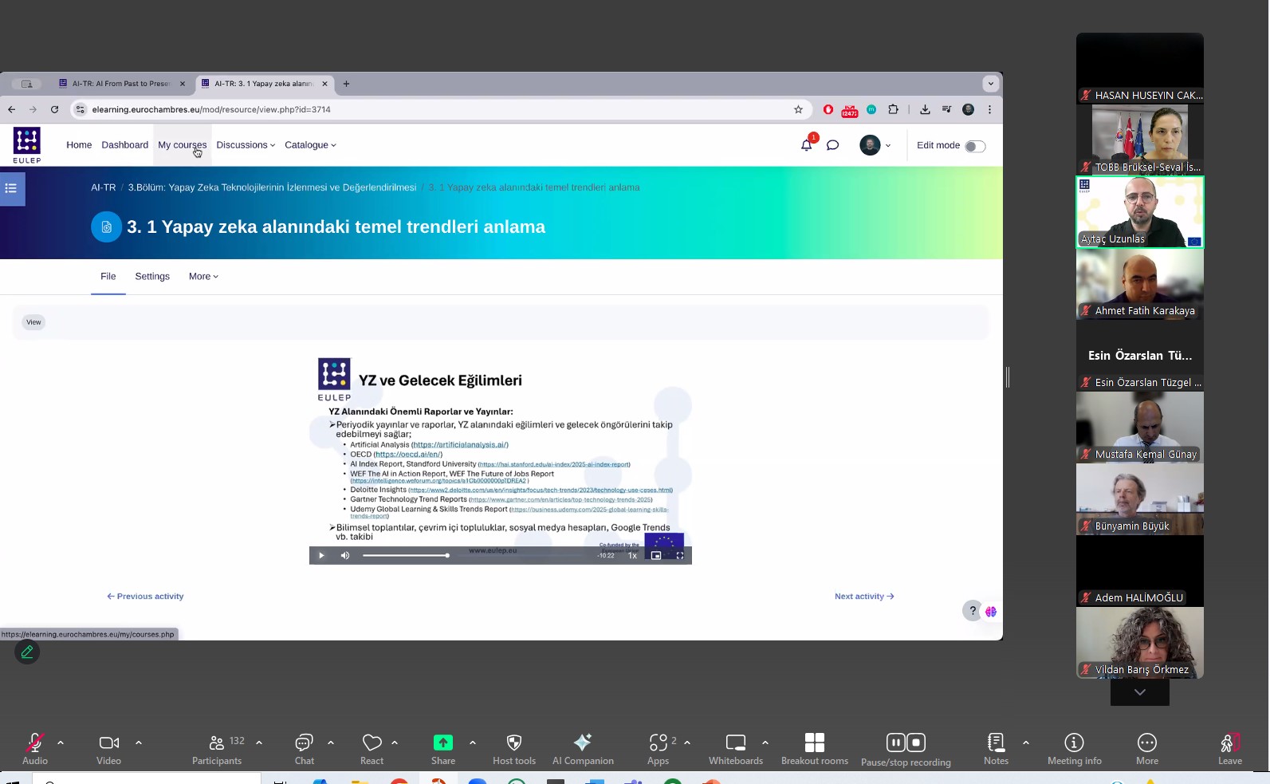Click the small View button
Screen dimensions: 1270x784
(x=33, y=322)
